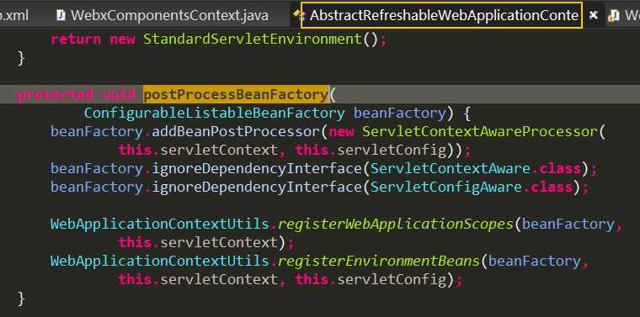Click the class icon on AbstractRefreshableWebApplicationConte tab

point(299,16)
